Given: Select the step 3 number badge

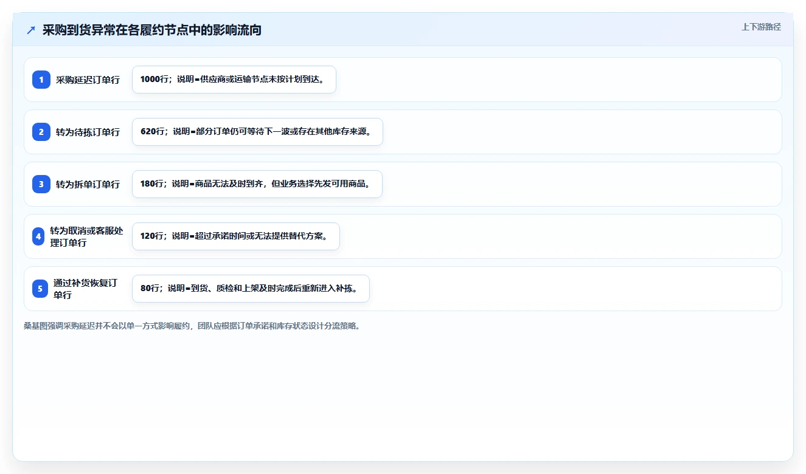Looking at the screenshot, I should pyautogui.click(x=41, y=184).
